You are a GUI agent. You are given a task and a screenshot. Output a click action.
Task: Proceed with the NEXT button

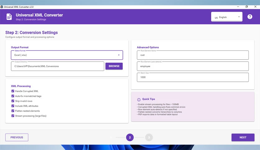click(x=243, y=137)
